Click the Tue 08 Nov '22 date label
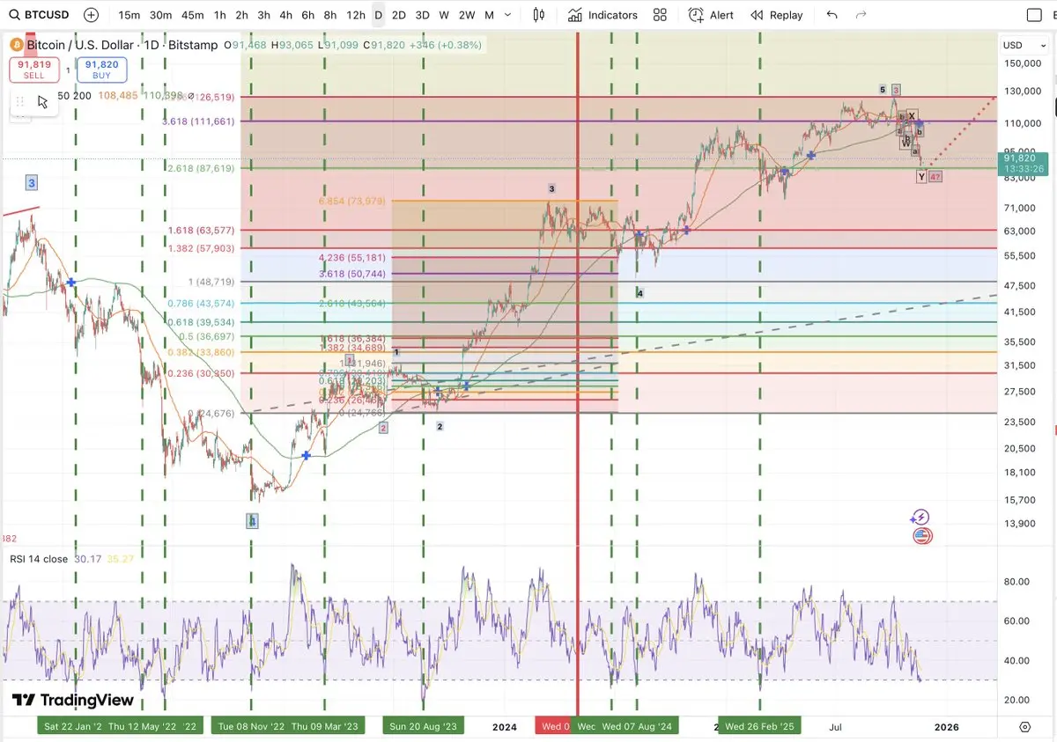The image size is (1057, 742). 251,727
